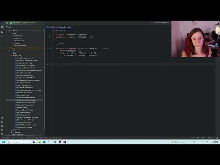
Task: Click UTF-8 encoding in status bar
Action: pyautogui.click(x=203, y=138)
